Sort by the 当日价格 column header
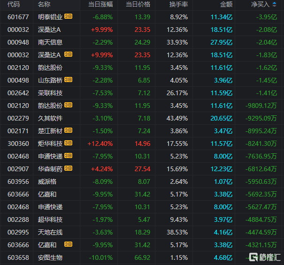The width and height of the screenshot is (284, 265). tap(138, 4)
